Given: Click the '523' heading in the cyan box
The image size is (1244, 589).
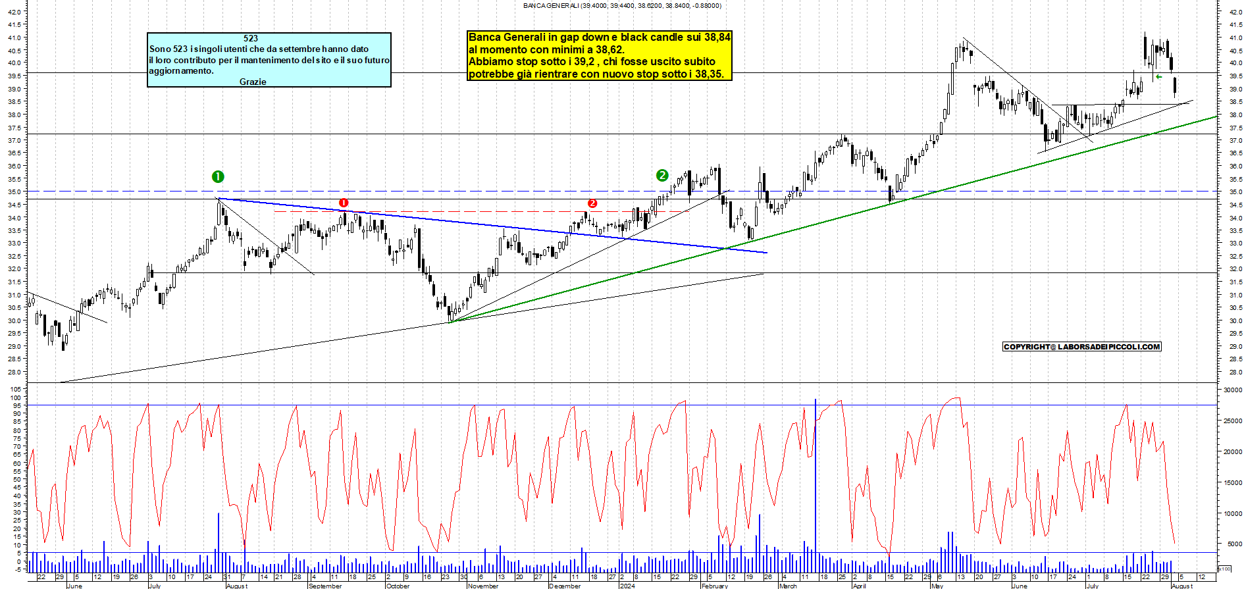Looking at the screenshot, I should pos(251,38).
